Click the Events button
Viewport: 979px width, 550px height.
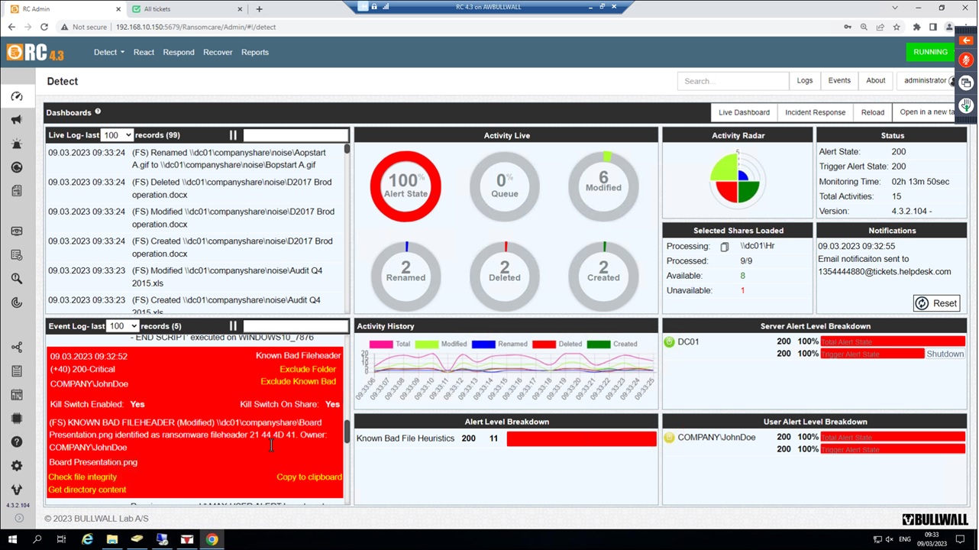[x=839, y=81]
